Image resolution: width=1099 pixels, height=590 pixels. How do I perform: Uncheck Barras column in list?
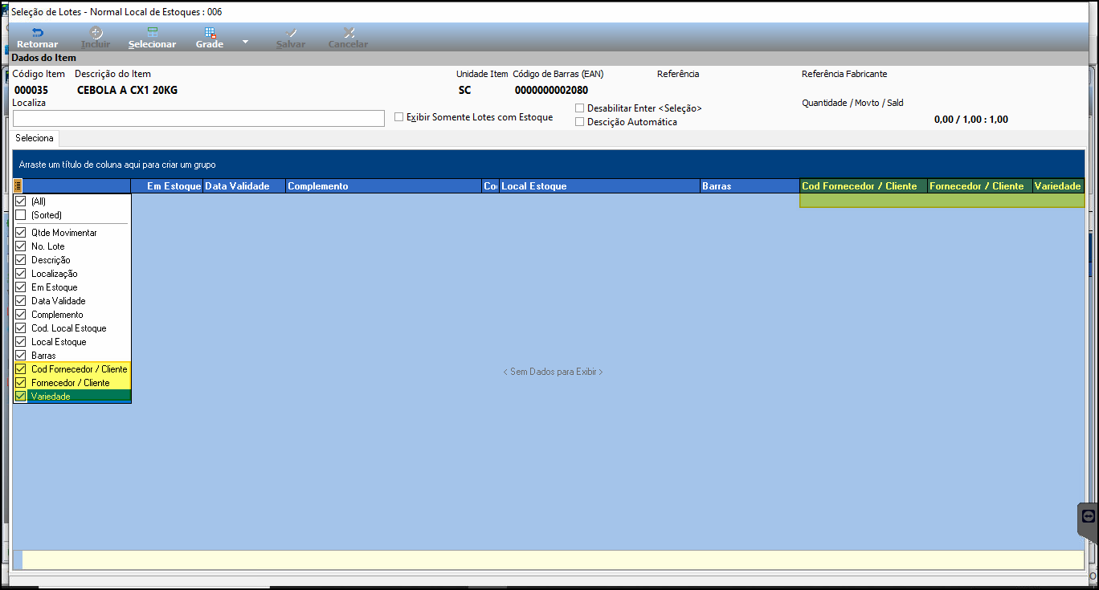tap(21, 356)
